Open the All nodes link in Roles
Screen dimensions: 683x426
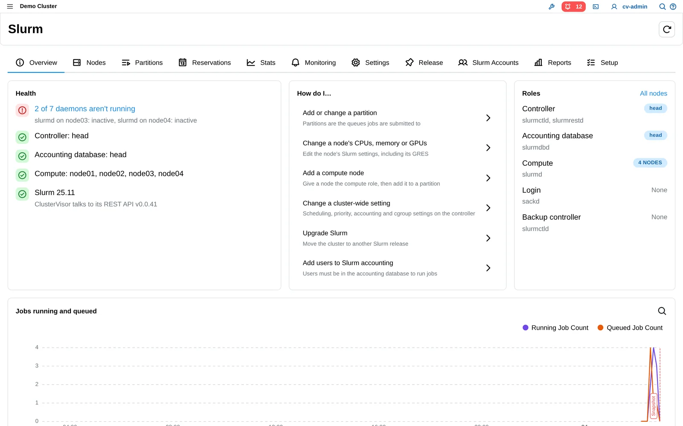(653, 93)
